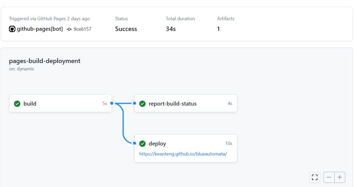This screenshot has width=357, height=187.
Task: Open the build job card
Action: coord(60,103)
